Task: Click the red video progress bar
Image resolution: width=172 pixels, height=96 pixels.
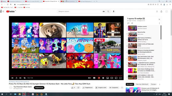Action: click(x=66, y=75)
